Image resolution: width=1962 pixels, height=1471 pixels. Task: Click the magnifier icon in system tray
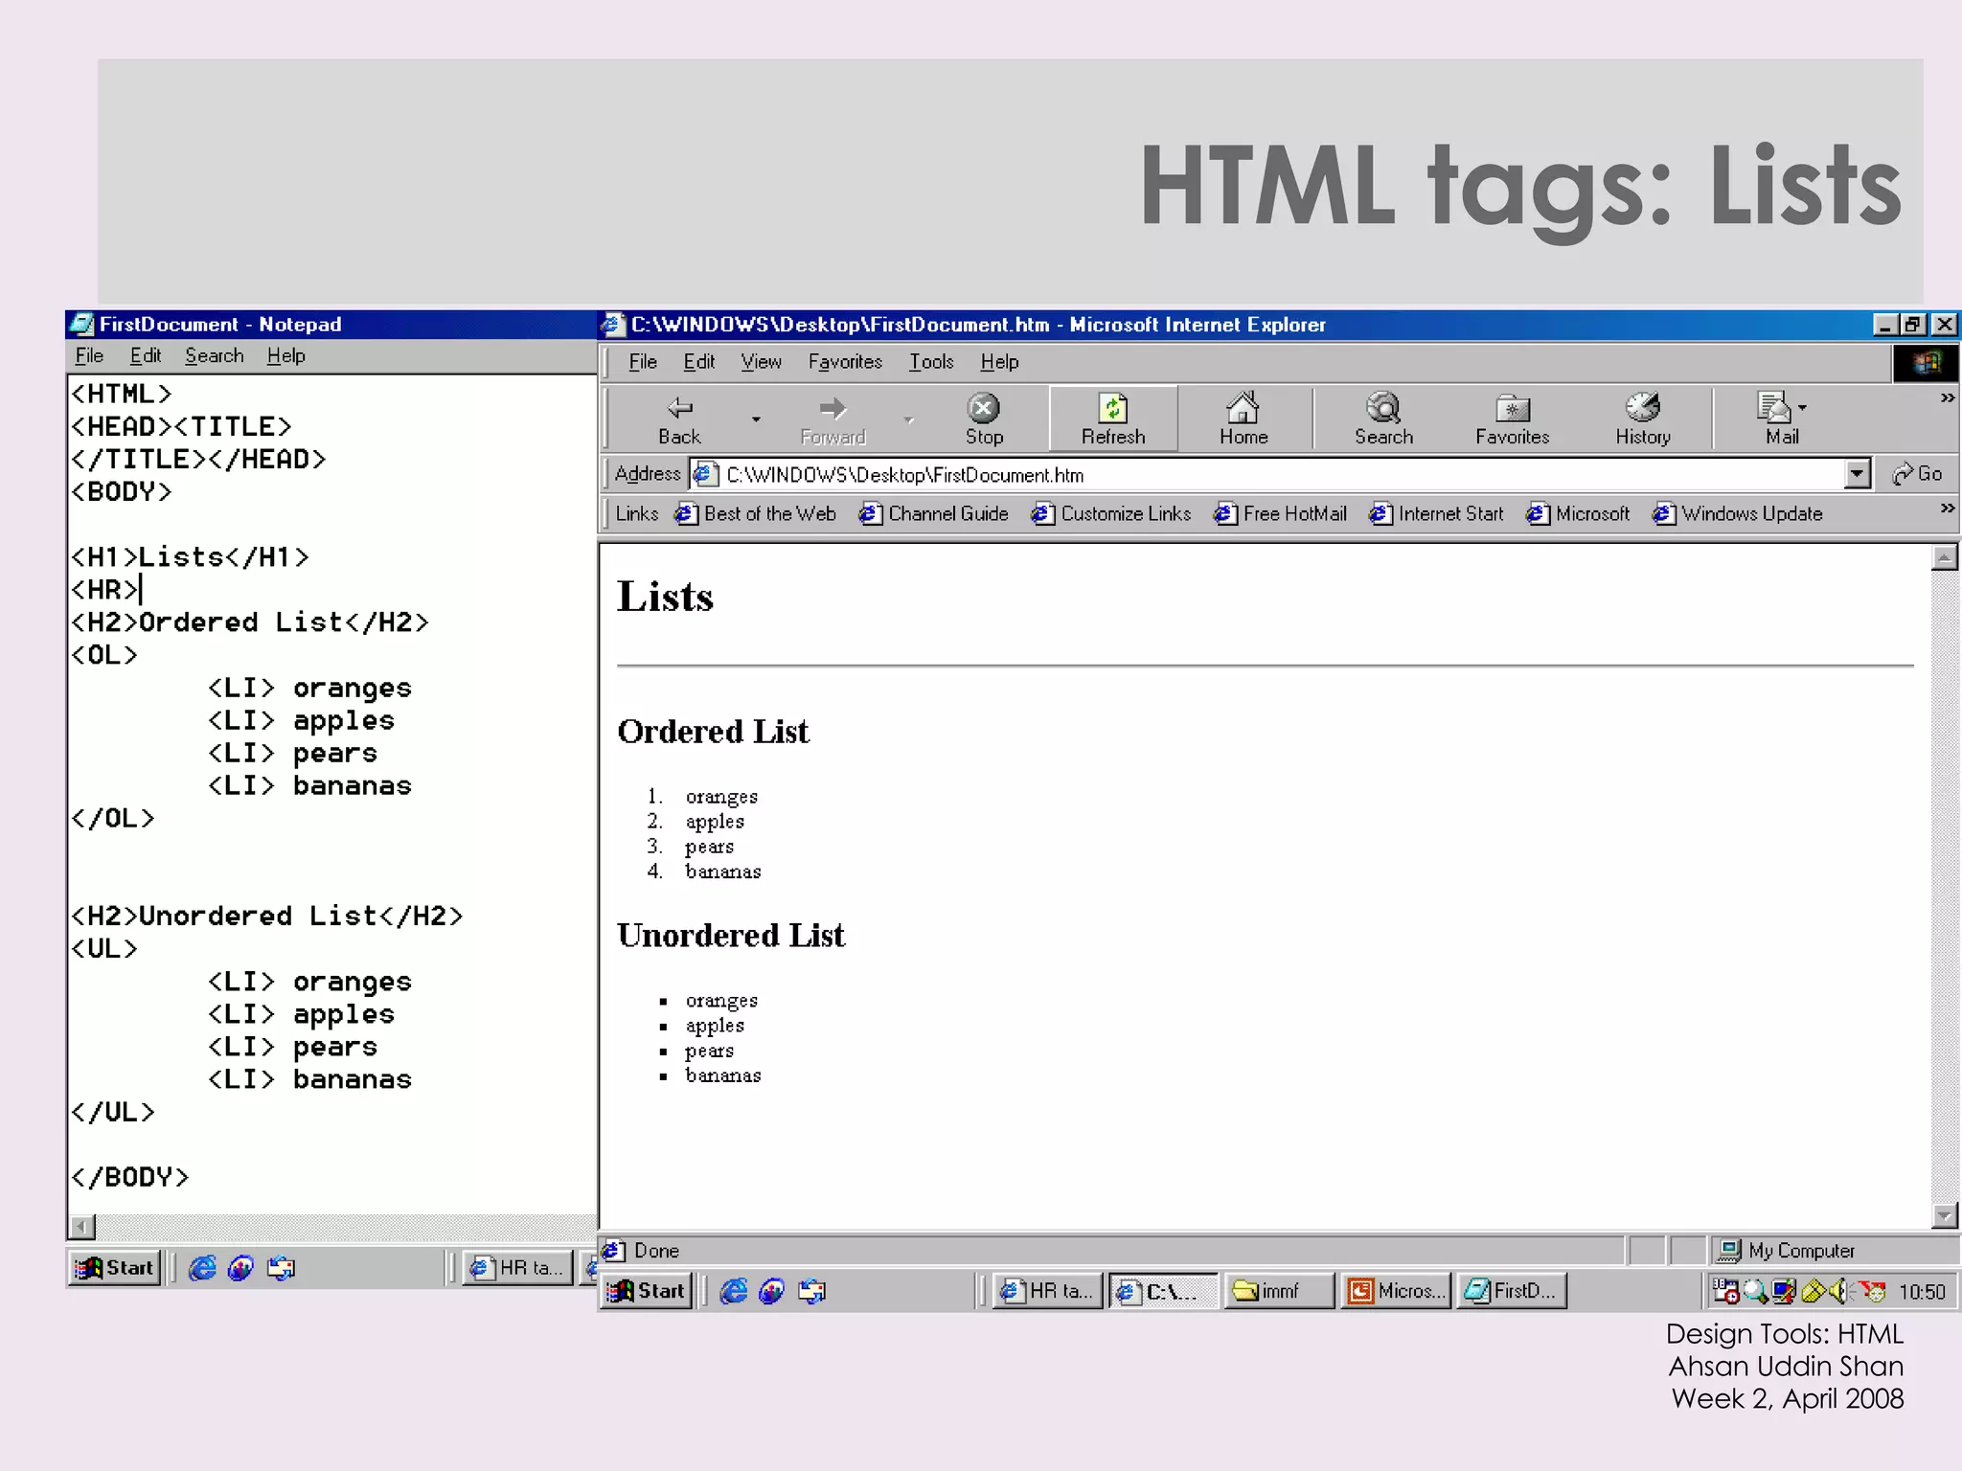click(1755, 1292)
